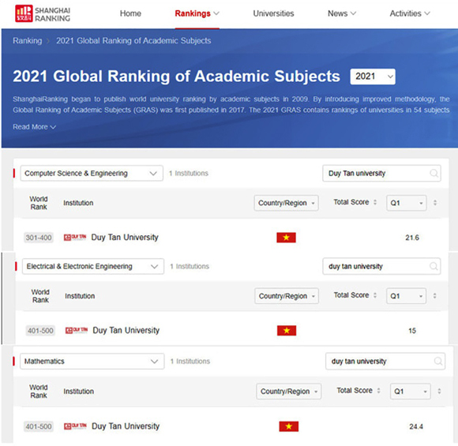Screen dimensions: 458x446
Task: Open the Mathematics subject dropdown
Action: point(92,362)
